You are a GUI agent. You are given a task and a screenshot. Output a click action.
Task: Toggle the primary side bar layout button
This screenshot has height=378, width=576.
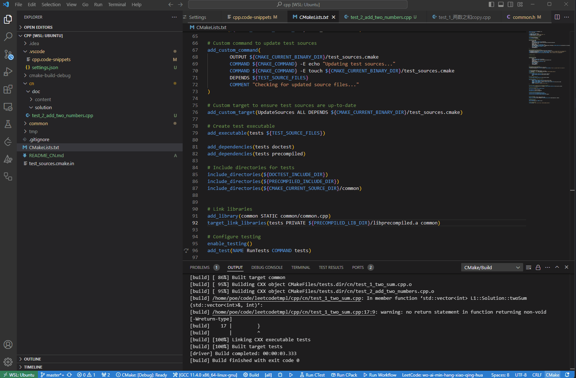(491, 4)
